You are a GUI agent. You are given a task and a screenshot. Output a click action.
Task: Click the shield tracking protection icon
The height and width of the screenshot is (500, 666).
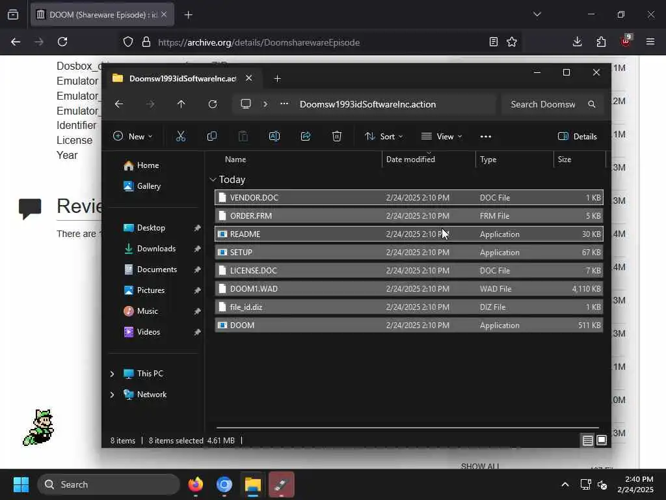(128, 42)
